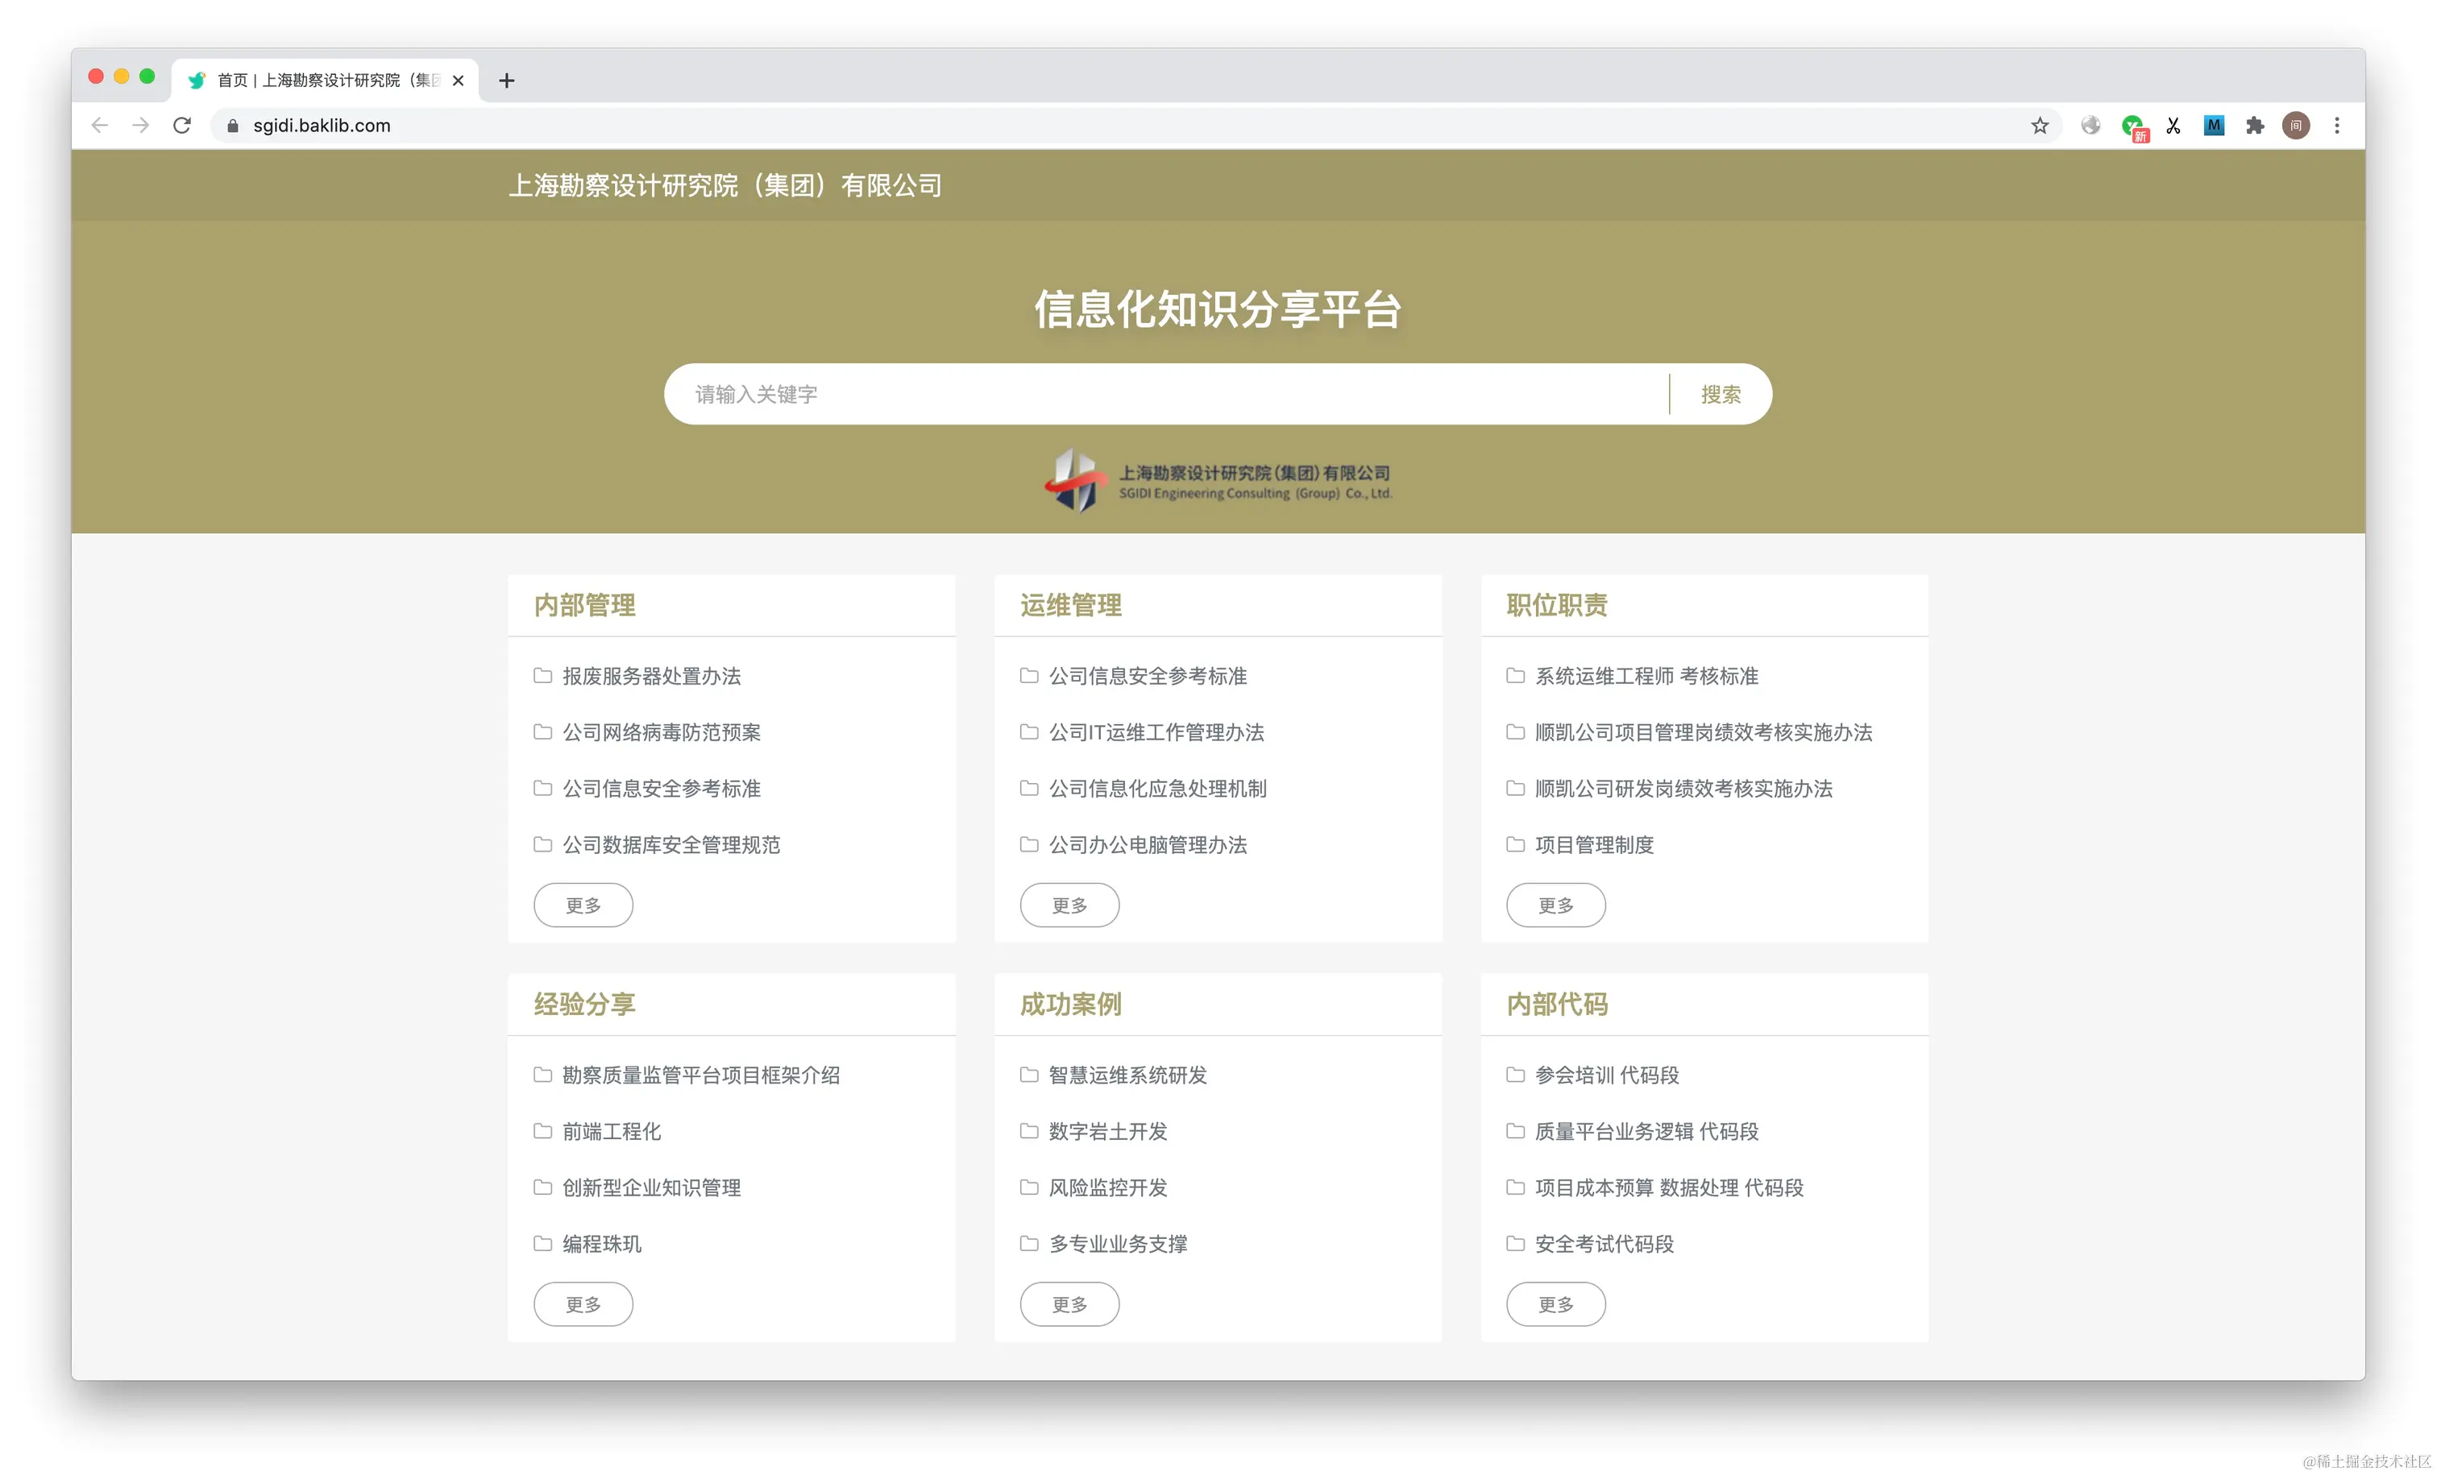This screenshot has height=1475, width=2437.
Task: Click the green extension icon with red badge
Action: tap(2133, 126)
